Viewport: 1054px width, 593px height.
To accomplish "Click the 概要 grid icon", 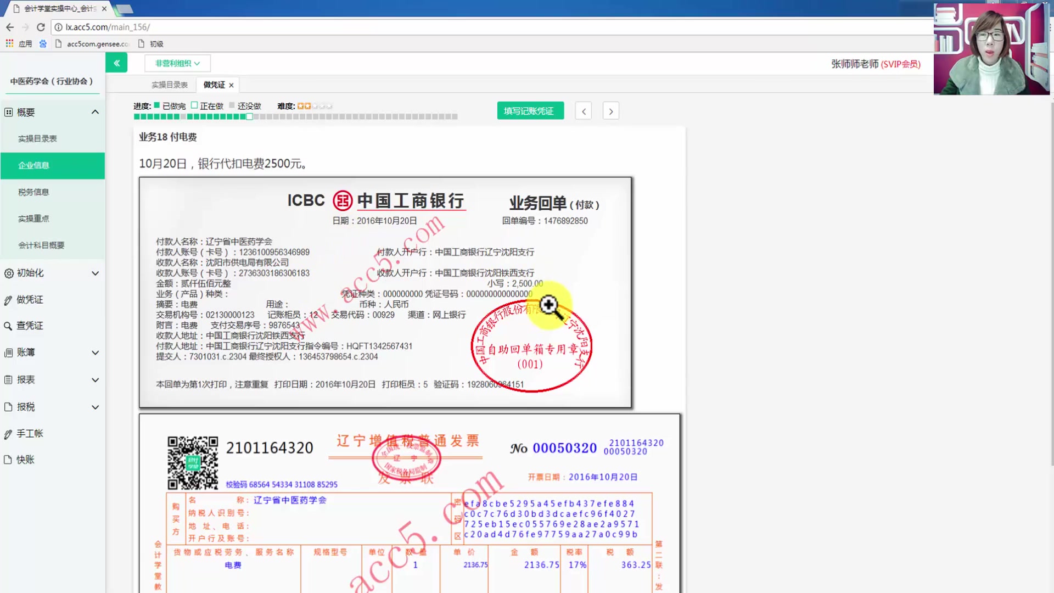I will pos(8,112).
